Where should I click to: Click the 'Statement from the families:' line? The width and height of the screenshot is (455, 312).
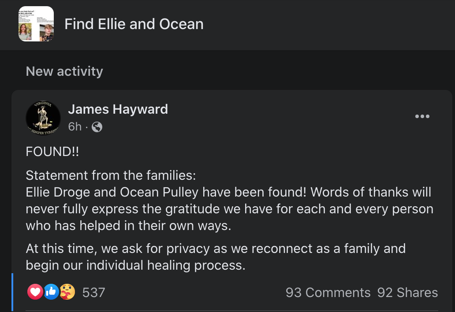click(x=110, y=175)
